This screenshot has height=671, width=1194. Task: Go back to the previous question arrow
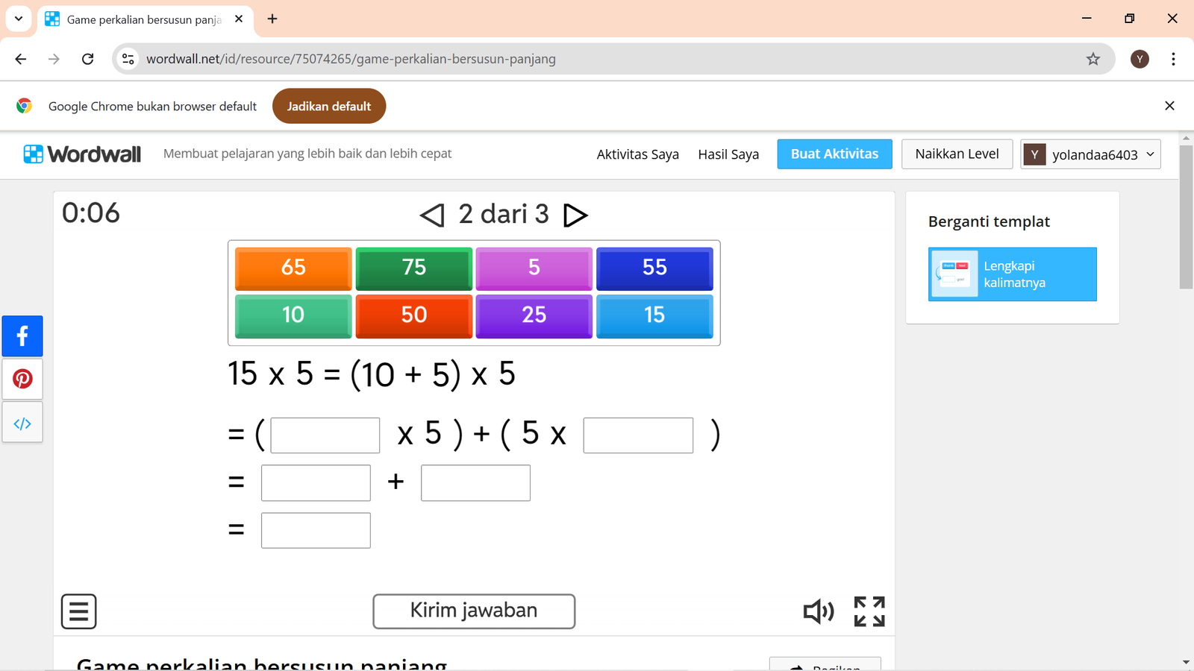point(432,215)
